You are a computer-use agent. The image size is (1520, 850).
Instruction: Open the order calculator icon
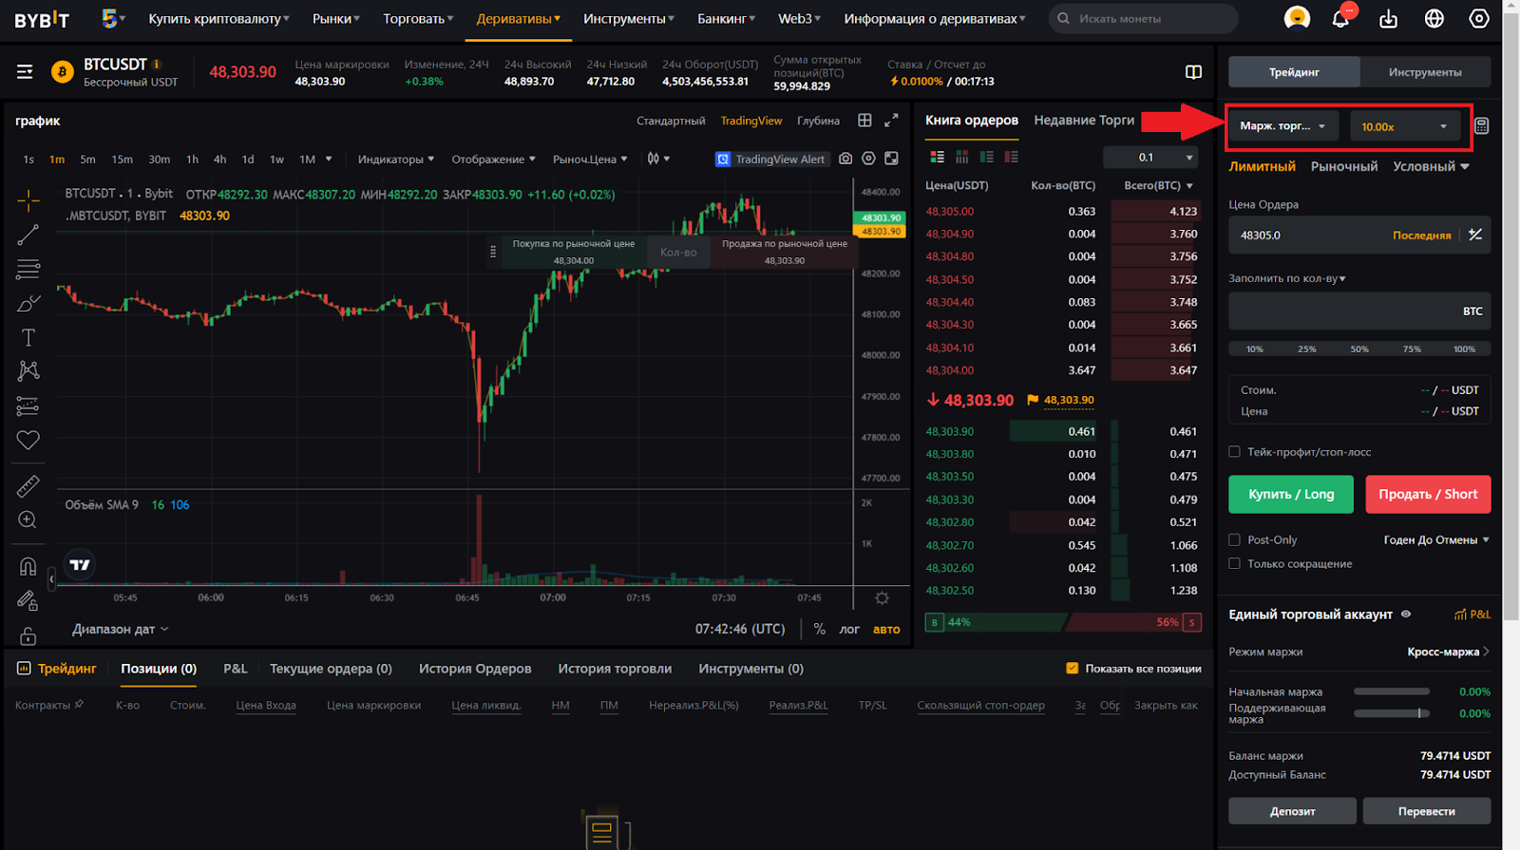point(1481,126)
